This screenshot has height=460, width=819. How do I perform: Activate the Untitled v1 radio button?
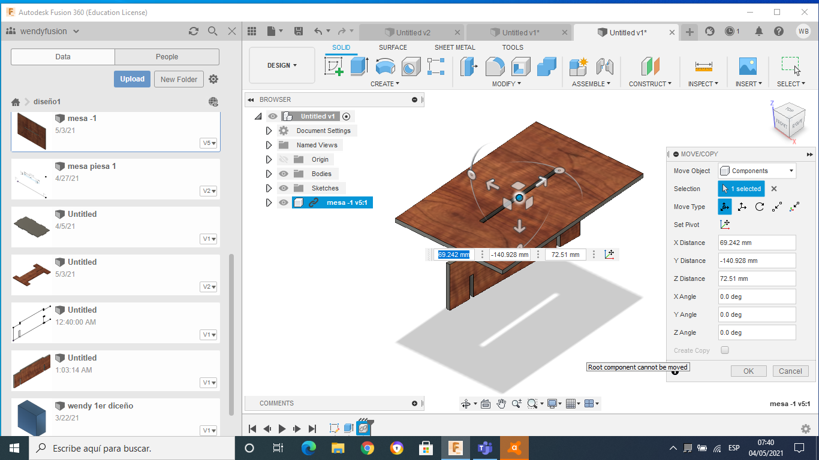tap(347, 116)
